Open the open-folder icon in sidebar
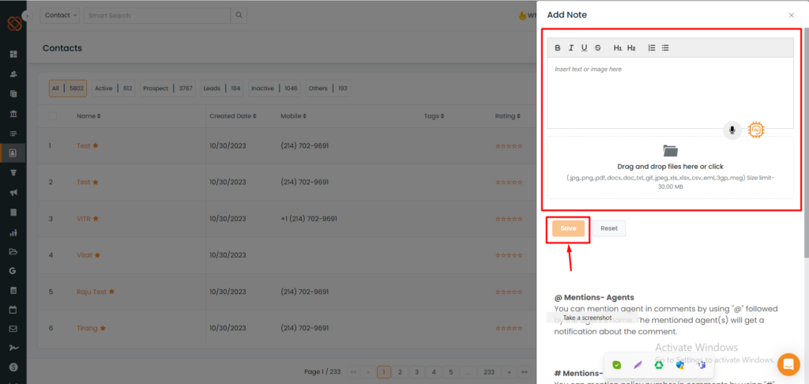Image resolution: width=809 pixels, height=384 pixels. [x=13, y=252]
